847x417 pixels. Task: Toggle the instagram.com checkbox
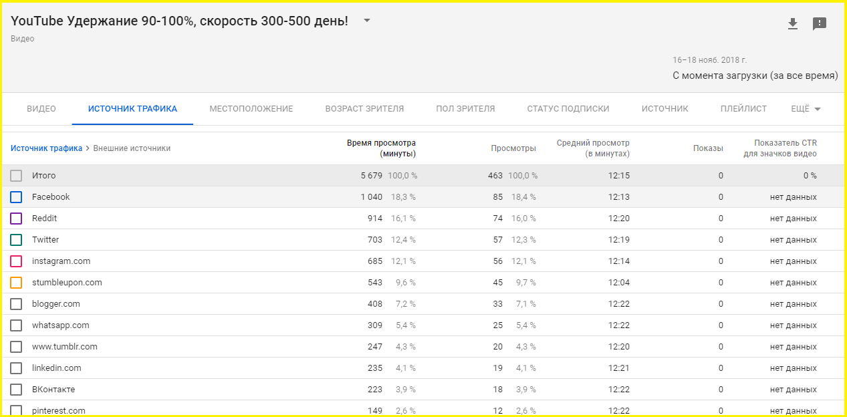16,261
